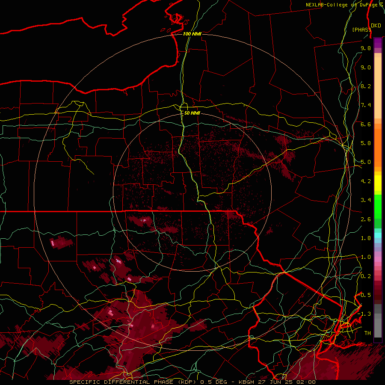The width and height of the screenshot is (385, 385).
Task: Click the 4.2 value on the color scale
Action: (x=366, y=181)
